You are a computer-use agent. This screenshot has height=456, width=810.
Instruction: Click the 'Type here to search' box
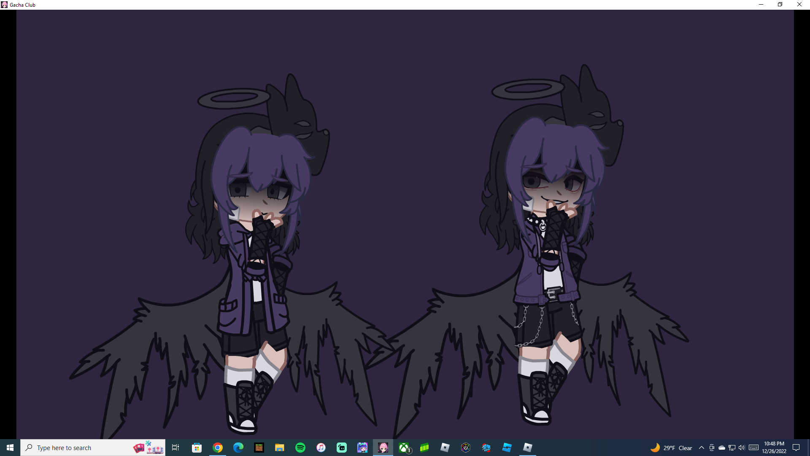point(93,448)
